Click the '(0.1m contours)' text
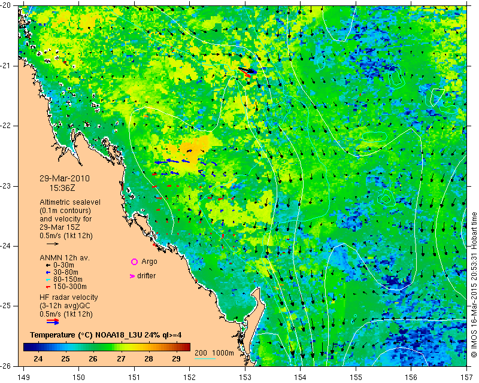Viewport: 479px width, 383px height. pos(65,211)
